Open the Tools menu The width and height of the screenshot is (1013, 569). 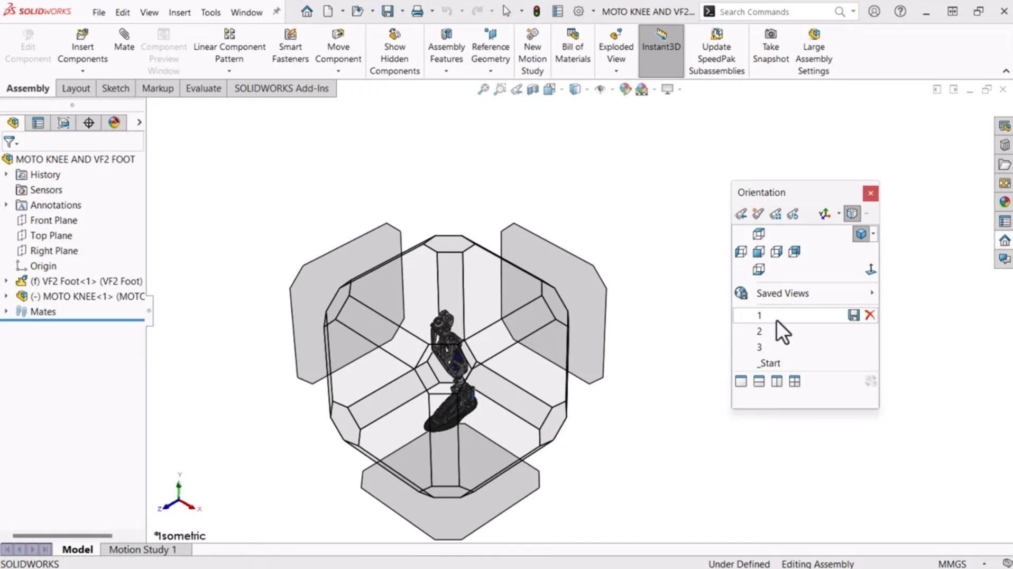(210, 12)
